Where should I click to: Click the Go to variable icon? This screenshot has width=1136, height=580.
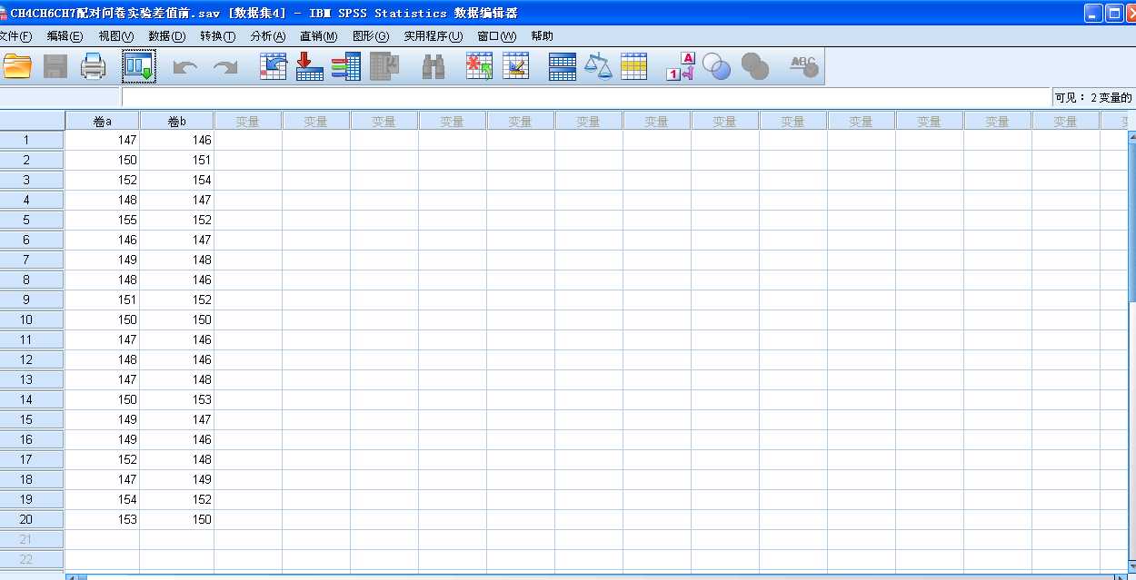click(x=310, y=66)
